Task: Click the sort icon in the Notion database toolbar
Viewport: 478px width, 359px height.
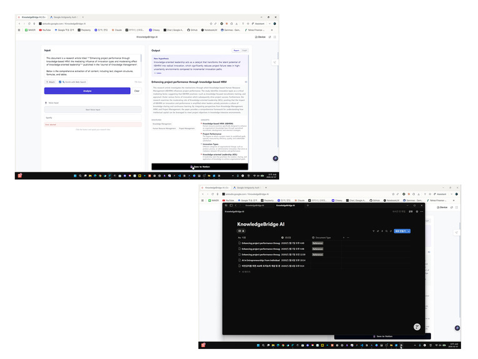Action: (x=378, y=231)
